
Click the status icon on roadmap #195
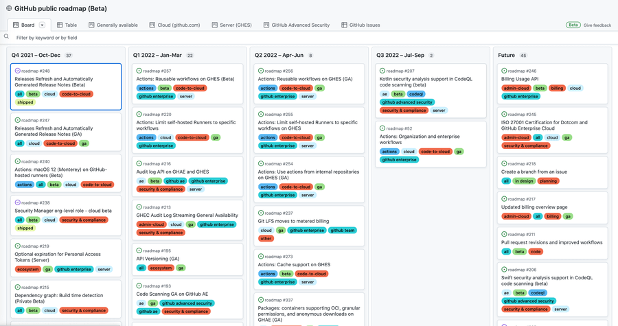139,251
